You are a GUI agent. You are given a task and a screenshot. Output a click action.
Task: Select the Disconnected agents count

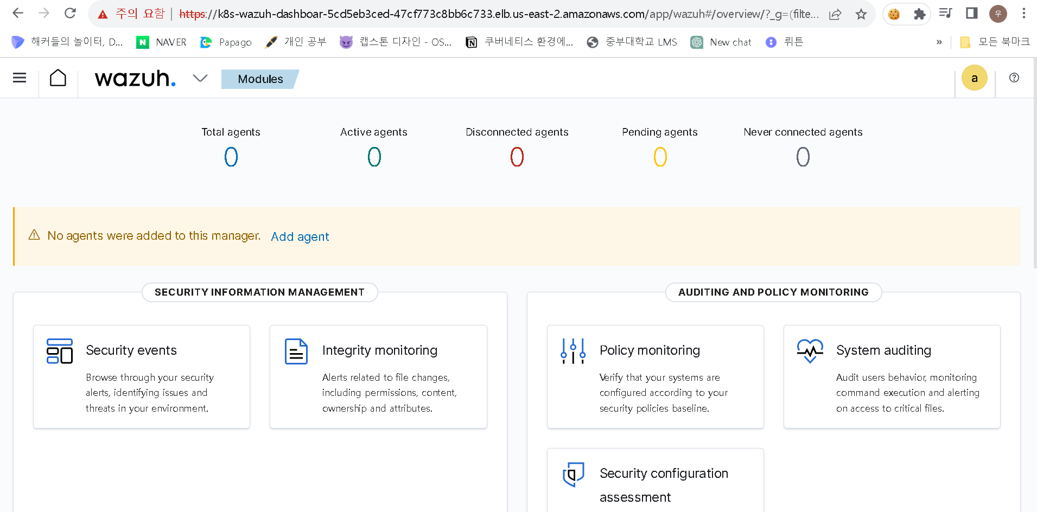click(x=517, y=157)
